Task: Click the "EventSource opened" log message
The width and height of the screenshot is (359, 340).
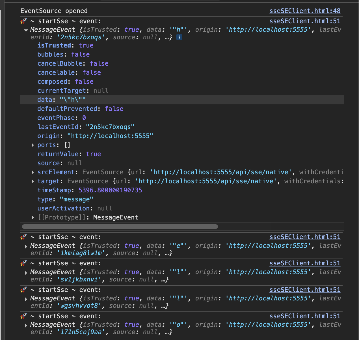Action: (x=54, y=11)
